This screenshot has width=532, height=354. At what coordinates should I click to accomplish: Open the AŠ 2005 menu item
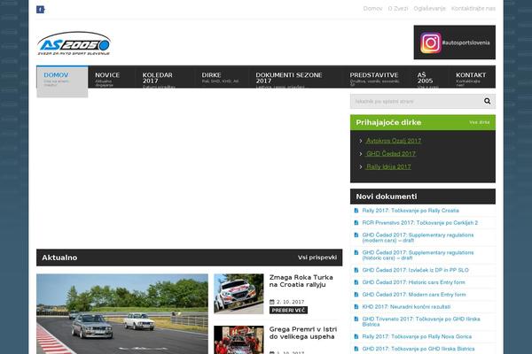429,77
